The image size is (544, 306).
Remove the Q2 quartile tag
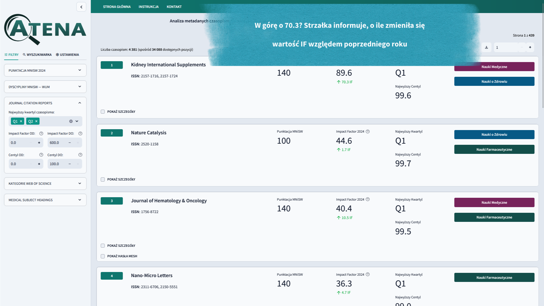click(36, 121)
